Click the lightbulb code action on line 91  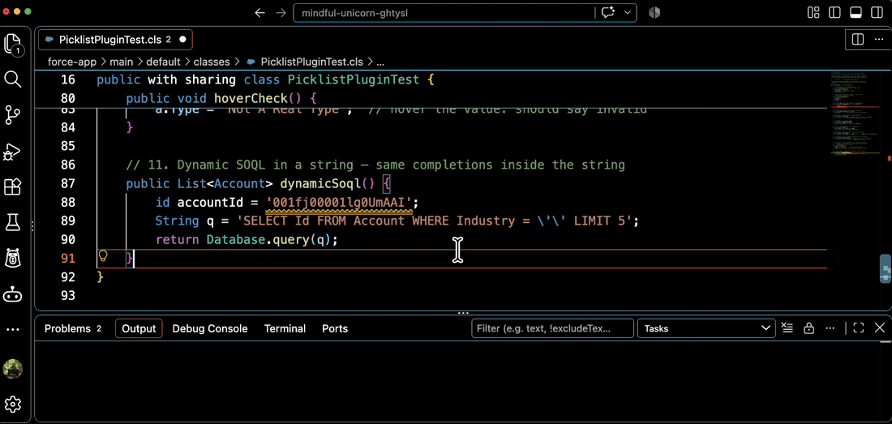pyautogui.click(x=103, y=255)
